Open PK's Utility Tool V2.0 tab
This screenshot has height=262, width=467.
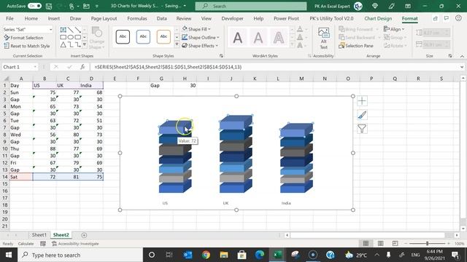tap(331, 18)
